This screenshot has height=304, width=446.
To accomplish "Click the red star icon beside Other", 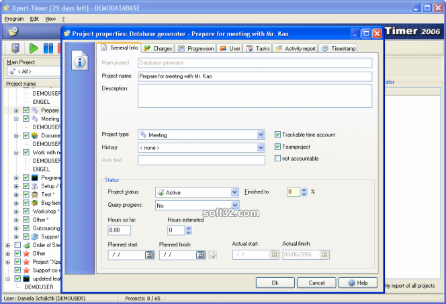I will click(26, 253).
